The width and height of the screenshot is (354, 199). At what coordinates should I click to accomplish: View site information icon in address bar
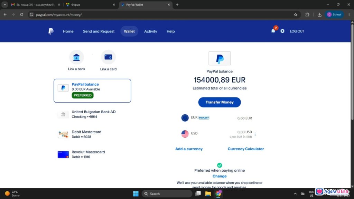tap(31, 15)
